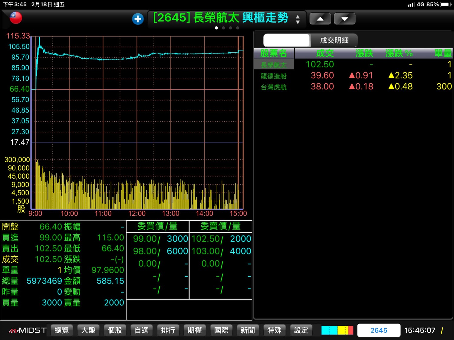The width and height of the screenshot is (454, 340).
Task: Select the 長榮航太 row
Action: pos(353,64)
